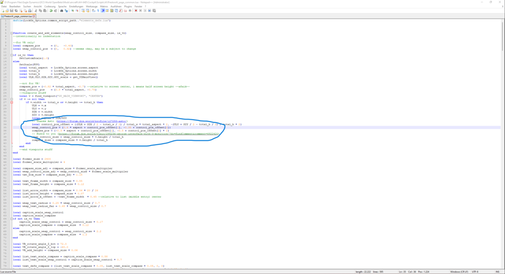
Task: Click 'Ln : 35' position in status bar
Action: pyautogui.click(x=402, y=272)
